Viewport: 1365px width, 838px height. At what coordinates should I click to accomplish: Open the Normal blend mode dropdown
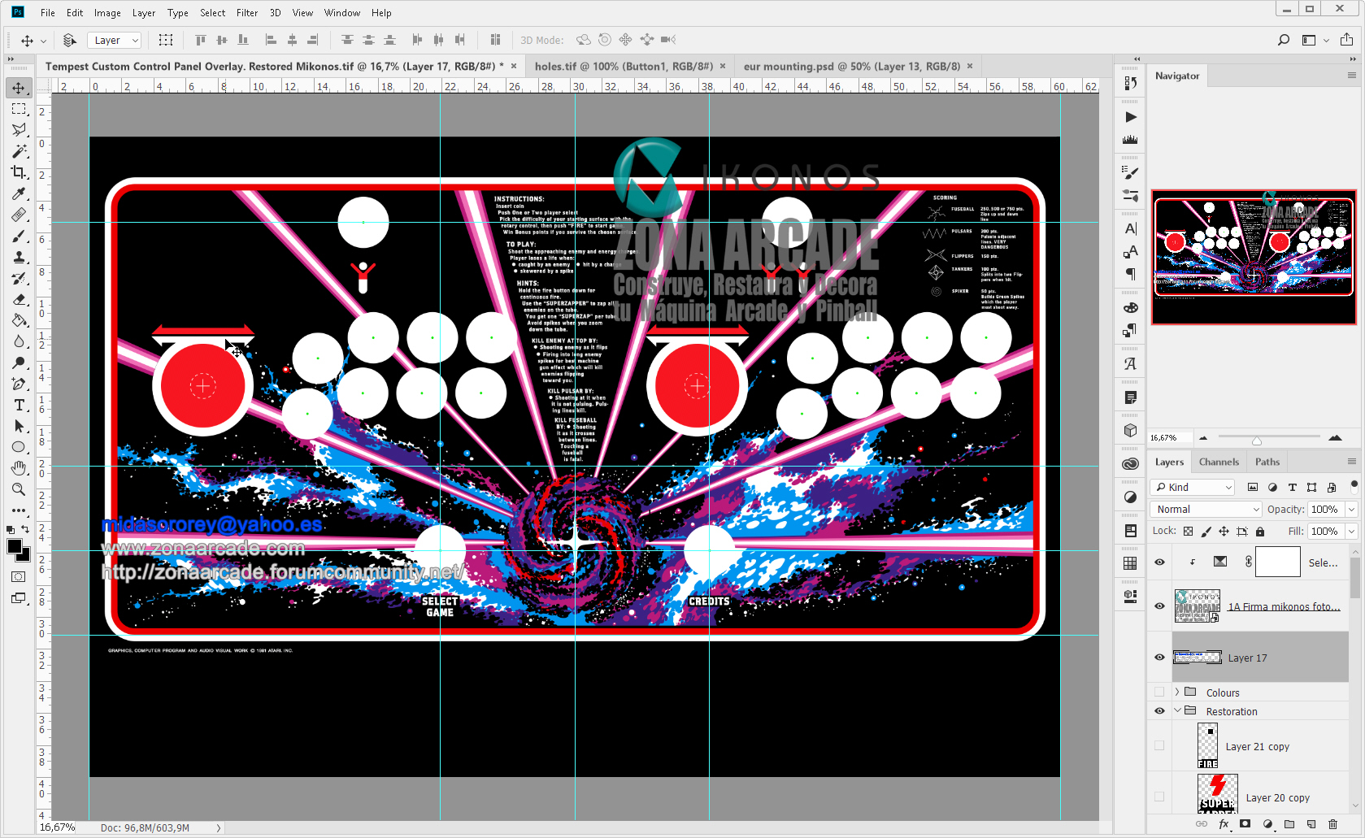1206,509
